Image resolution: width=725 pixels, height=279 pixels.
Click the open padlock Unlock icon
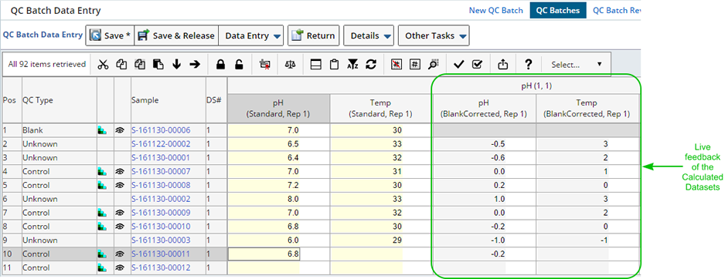(x=239, y=65)
